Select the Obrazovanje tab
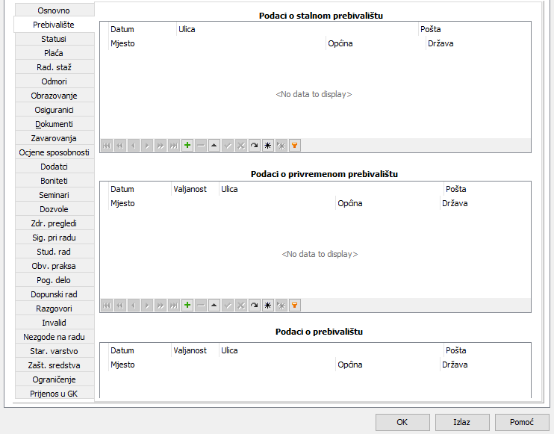 [x=54, y=96]
